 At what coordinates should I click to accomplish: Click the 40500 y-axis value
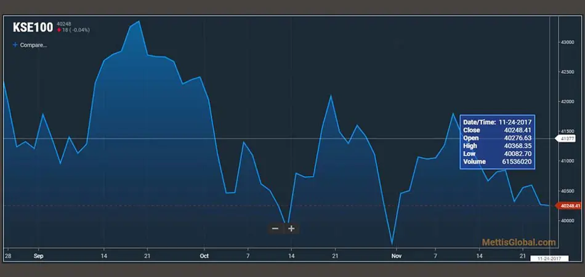(x=569, y=191)
